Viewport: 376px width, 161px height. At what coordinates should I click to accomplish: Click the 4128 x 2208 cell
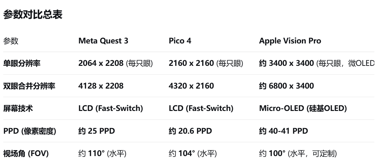coord(101,86)
